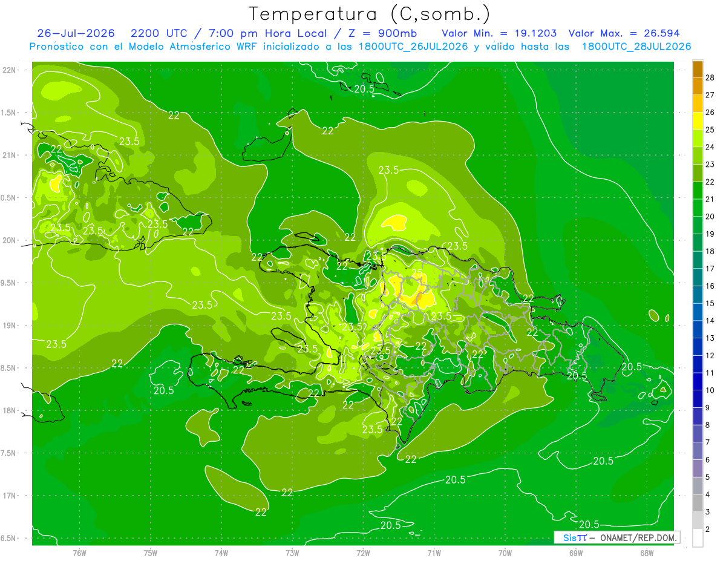Click the 'Valor Max. = 26.594' readout
The image size is (726, 561).
(x=624, y=33)
